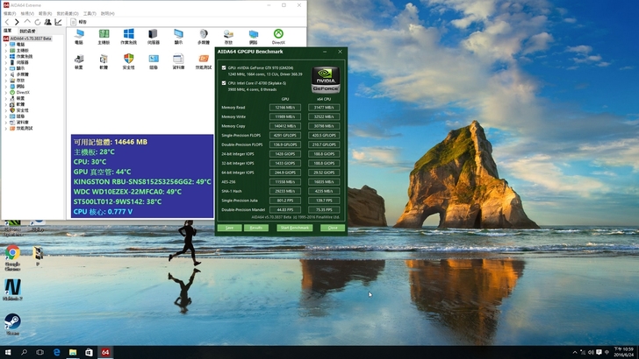The image size is (639, 359).
Task: Open the DirectX category icon
Action: pos(278,35)
